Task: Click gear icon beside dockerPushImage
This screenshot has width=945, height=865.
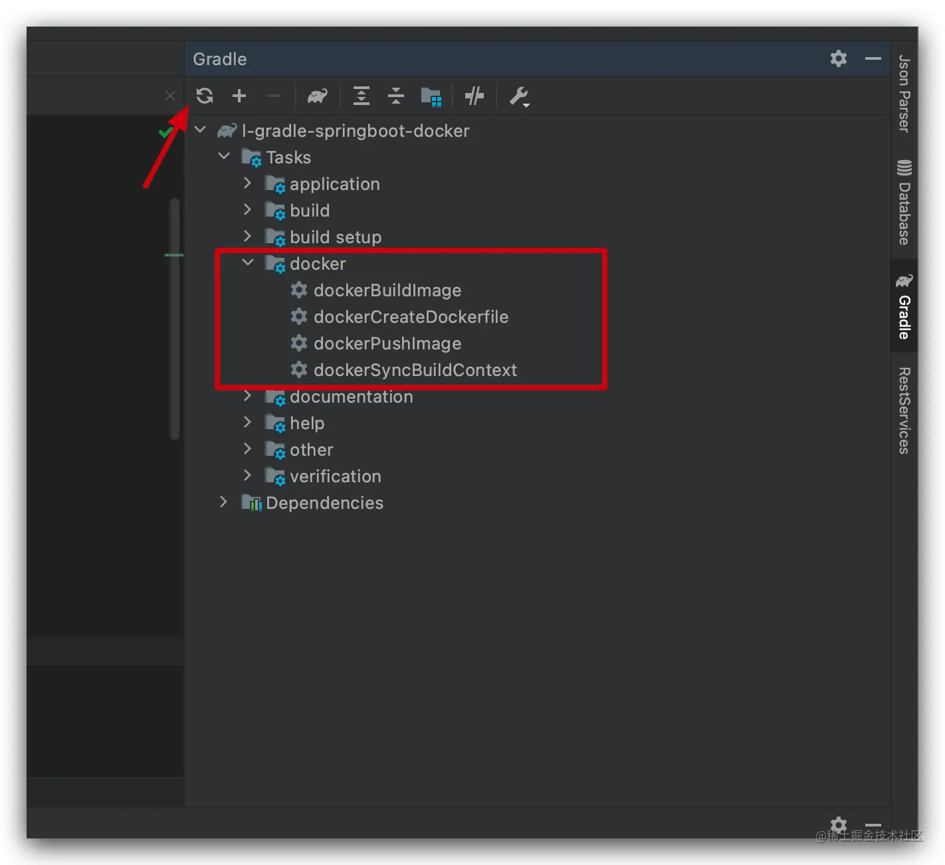Action: [299, 343]
